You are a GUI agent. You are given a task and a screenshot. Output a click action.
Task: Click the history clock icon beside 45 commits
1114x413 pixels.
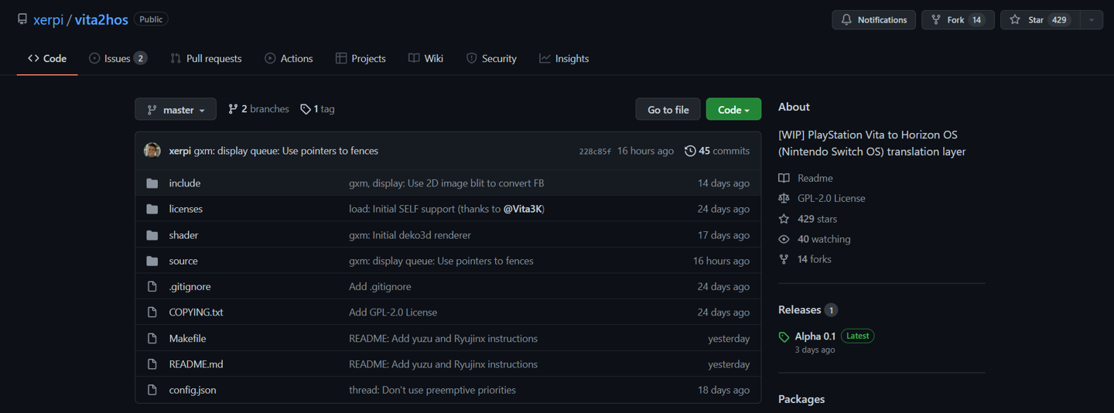pyautogui.click(x=690, y=151)
